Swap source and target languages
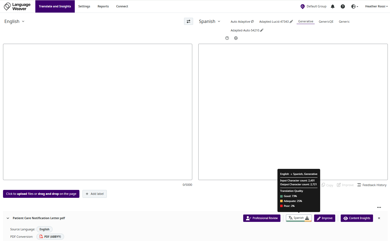Image resolution: width=390 pixels, height=241 pixels. (x=188, y=21)
